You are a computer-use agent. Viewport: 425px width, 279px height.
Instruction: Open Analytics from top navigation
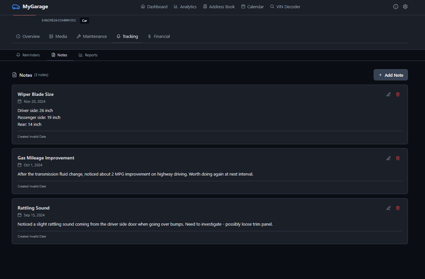185,7
